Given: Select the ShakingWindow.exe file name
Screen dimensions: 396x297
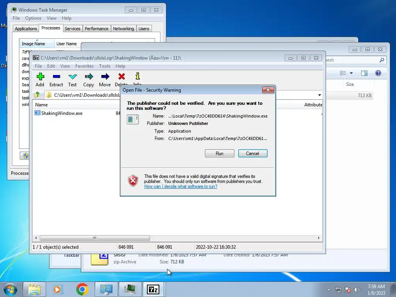Looking at the screenshot, I should coord(62,113).
